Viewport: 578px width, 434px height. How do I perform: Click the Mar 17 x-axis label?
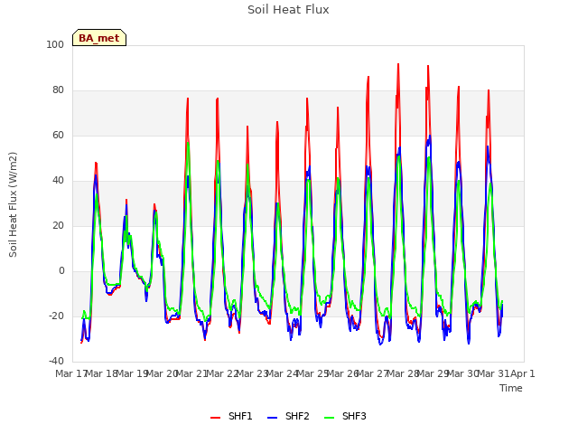tap(71, 373)
